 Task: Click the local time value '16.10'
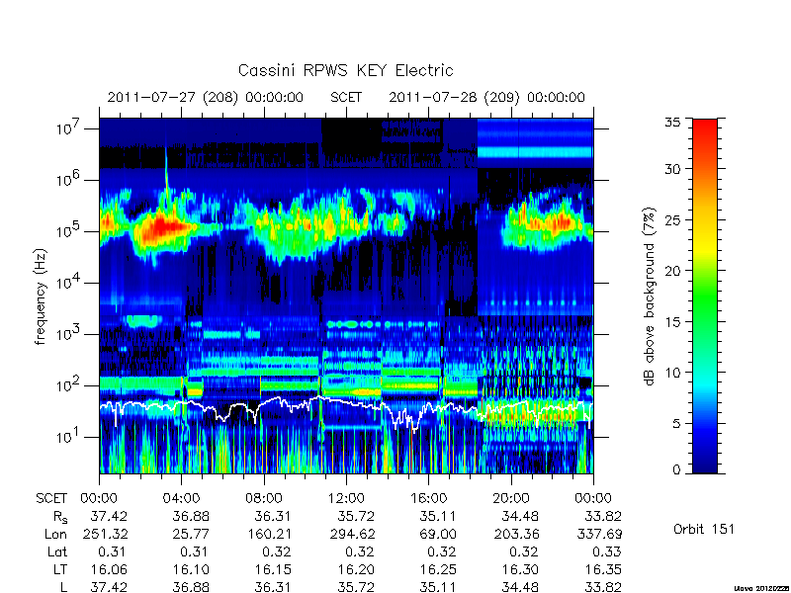(x=191, y=569)
